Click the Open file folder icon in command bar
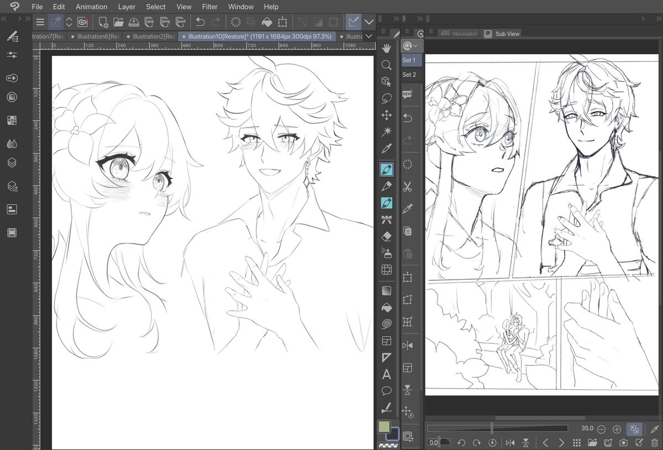The width and height of the screenshot is (663, 450). point(118,22)
